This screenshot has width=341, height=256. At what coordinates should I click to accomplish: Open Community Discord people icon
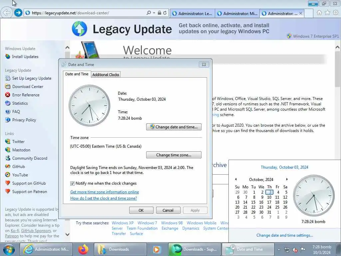8,158
